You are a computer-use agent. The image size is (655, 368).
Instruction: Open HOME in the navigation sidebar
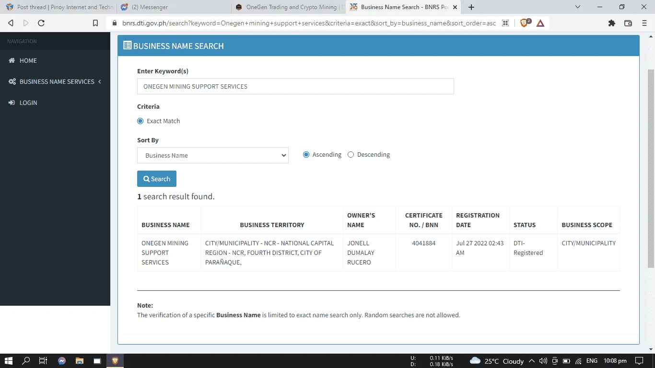55,60
